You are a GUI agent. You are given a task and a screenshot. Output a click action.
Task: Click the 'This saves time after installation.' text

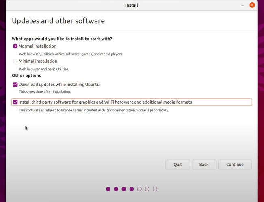tap(45, 91)
